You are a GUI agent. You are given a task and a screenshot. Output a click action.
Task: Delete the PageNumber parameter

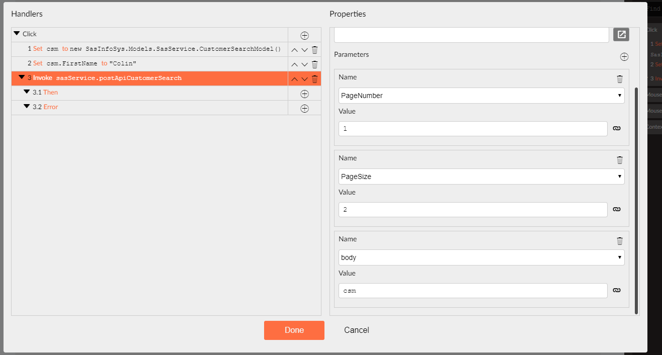point(620,79)
